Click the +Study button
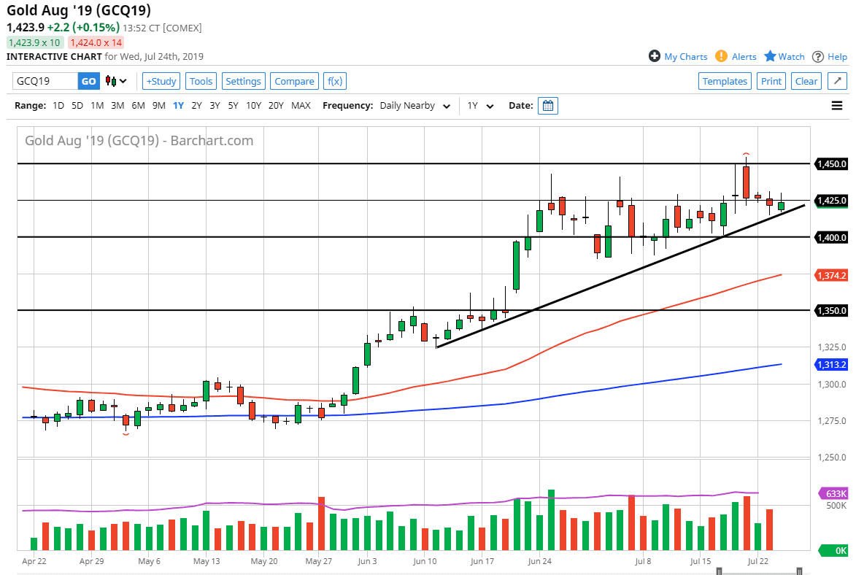 pos(161,81)
